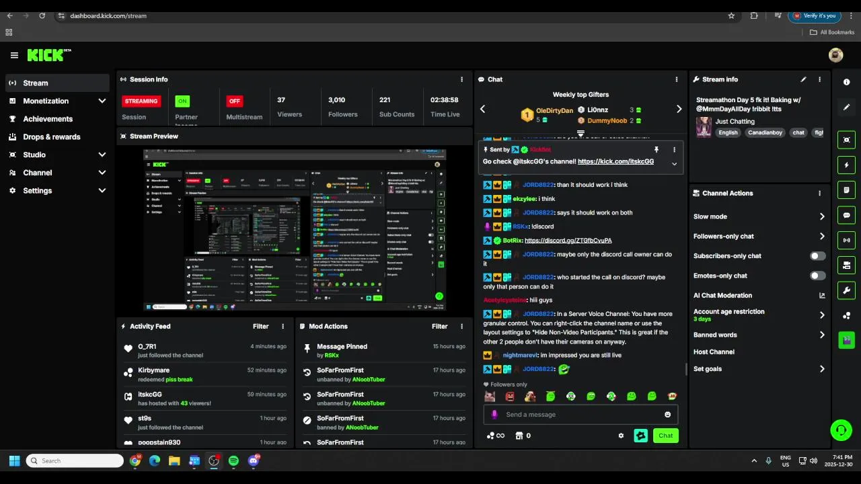861x484 pixels.
Task: Open Activity Feed three-dot options
Action: point(283,326)
